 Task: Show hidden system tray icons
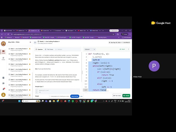point(104,101)
